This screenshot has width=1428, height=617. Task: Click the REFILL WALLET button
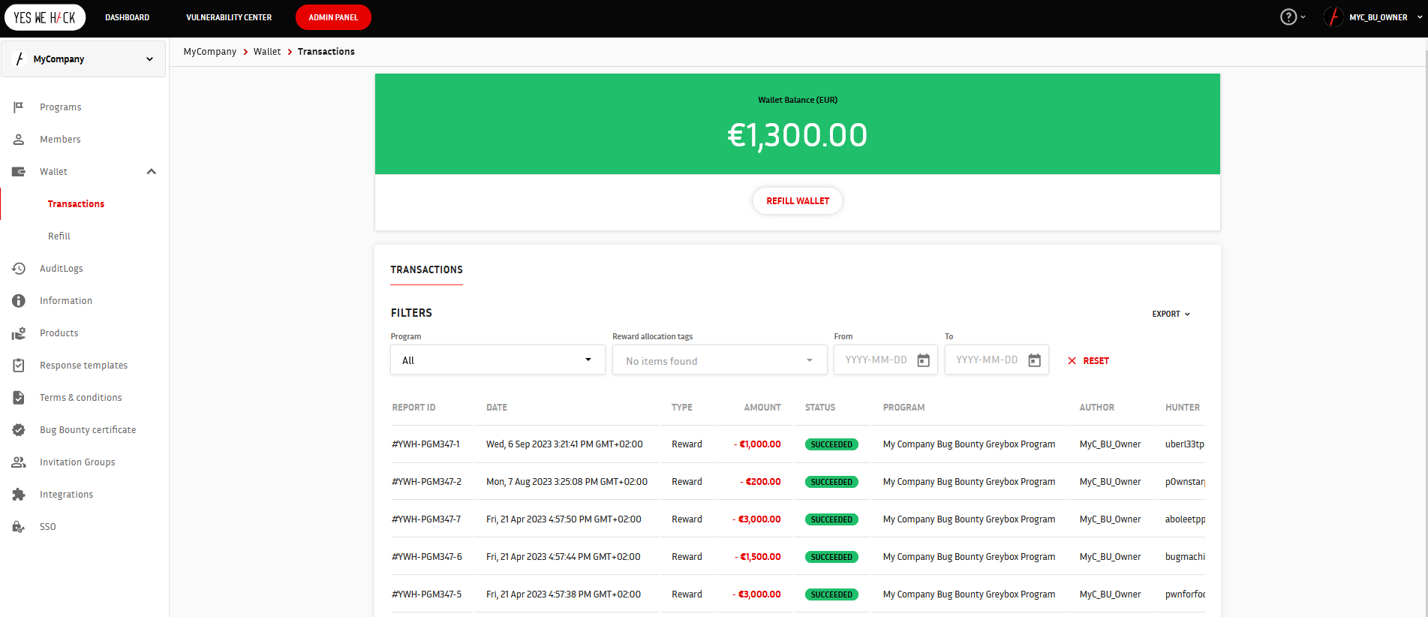click(x=798, y=201)
